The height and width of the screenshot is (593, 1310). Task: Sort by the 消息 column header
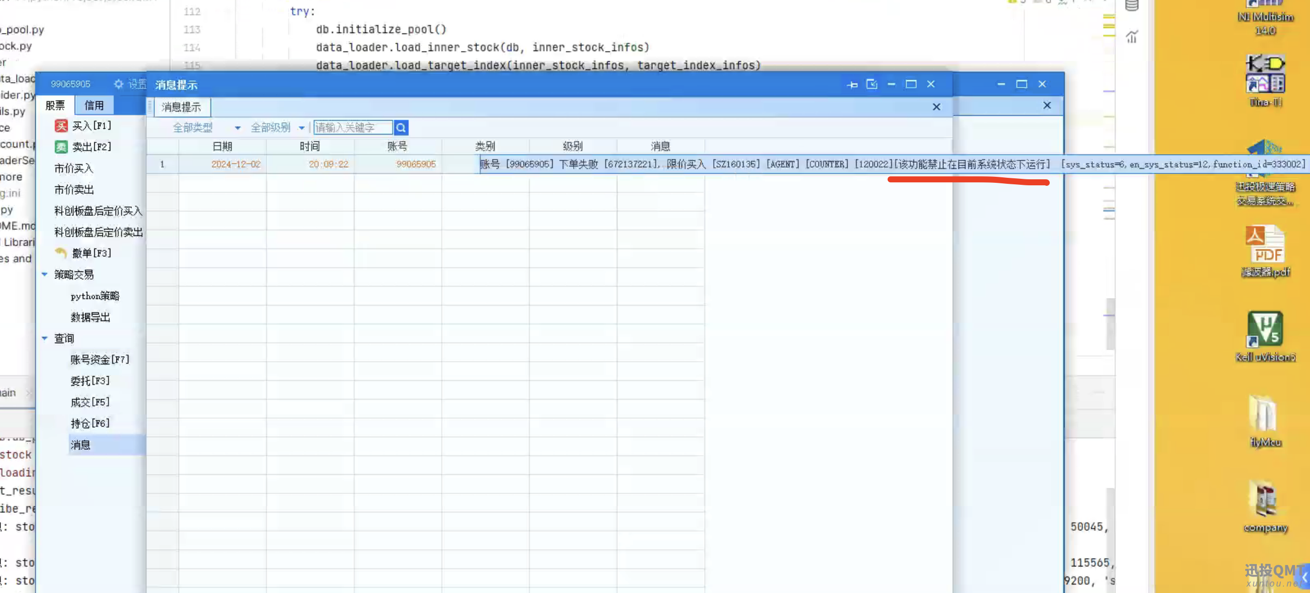click(660, 146)
